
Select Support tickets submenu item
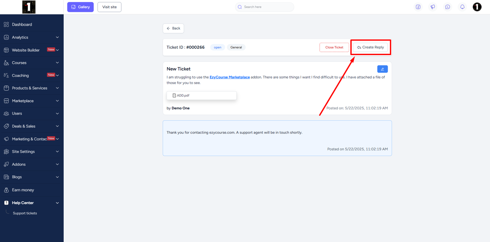click(x=25, y=213)
